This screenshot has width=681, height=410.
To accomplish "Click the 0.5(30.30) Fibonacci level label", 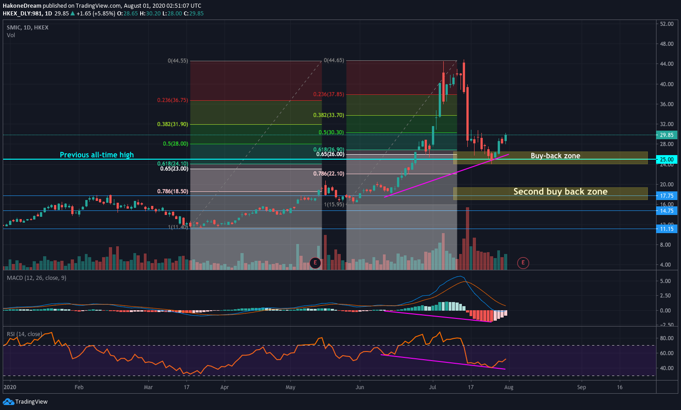I will point(331,132).
